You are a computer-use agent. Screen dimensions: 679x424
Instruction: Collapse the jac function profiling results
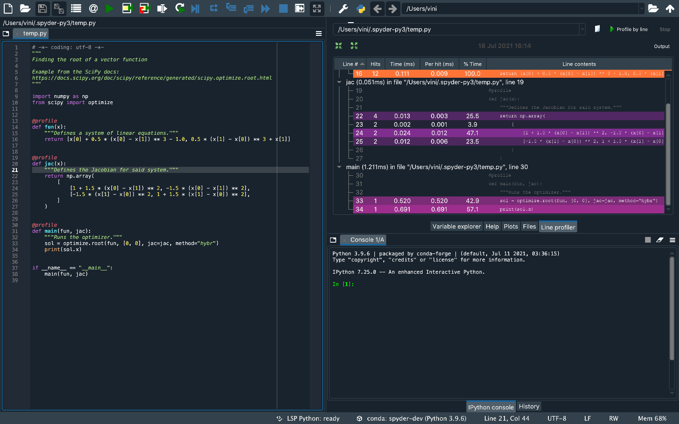339,82
